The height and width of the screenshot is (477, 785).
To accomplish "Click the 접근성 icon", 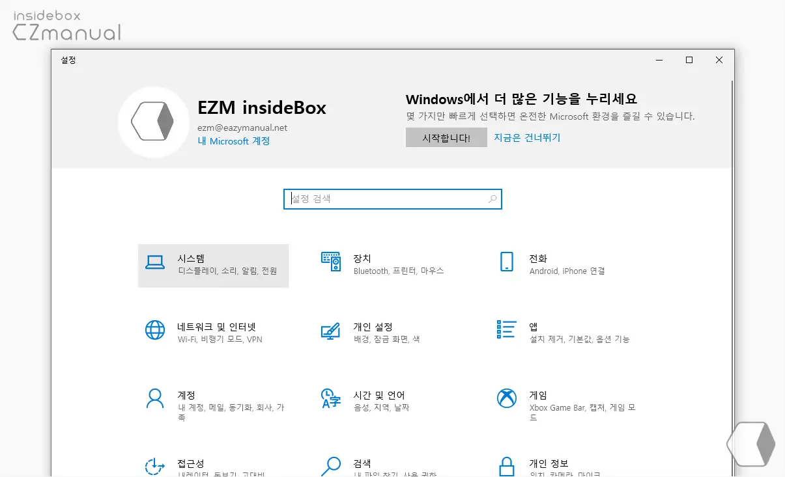I will pyautogui.click(x=155, y=466).
